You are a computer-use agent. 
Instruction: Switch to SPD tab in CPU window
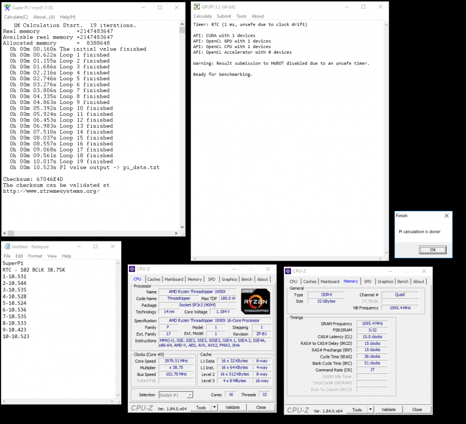[212, 279]
